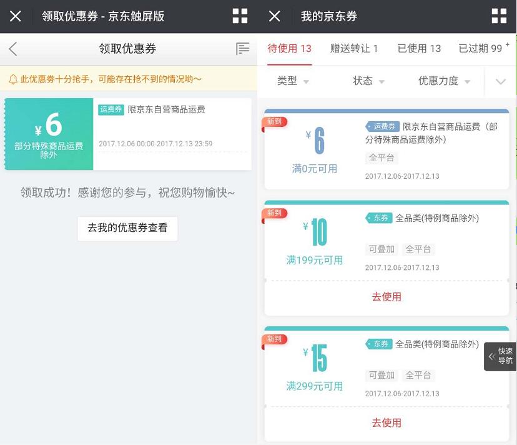Screen dimensions: 517x445
Task: Click the 领取成功 success message
Action: pos(127,192)
